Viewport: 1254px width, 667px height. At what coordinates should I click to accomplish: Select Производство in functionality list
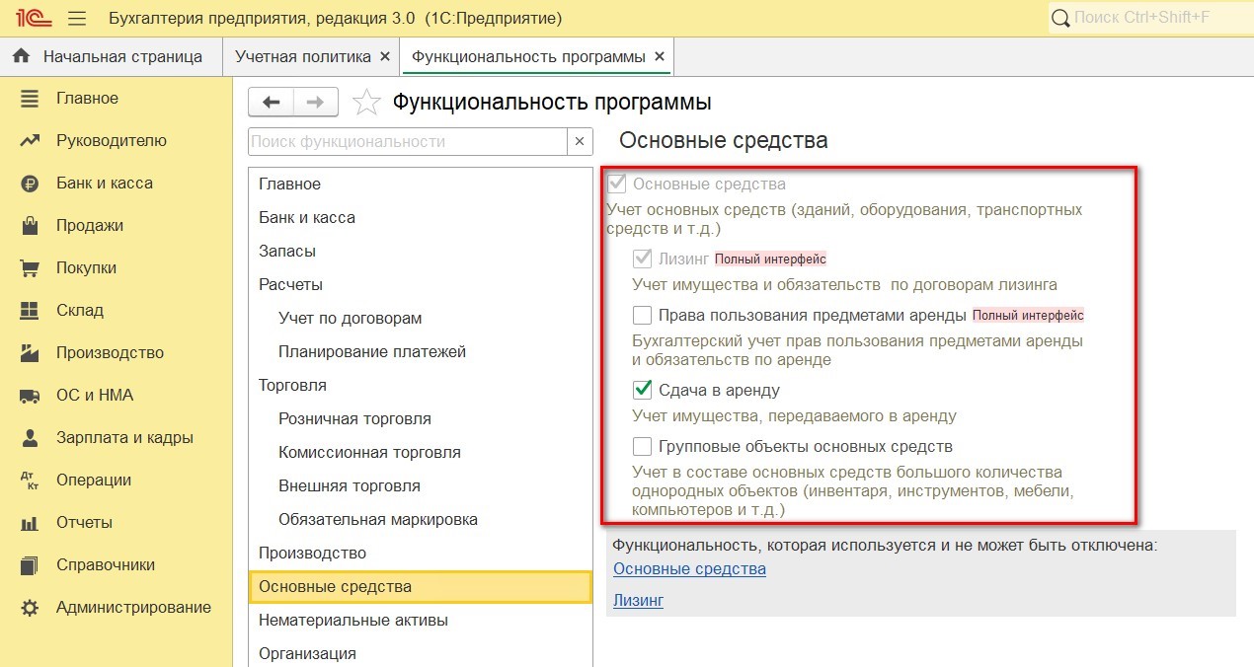pos(421,554)
